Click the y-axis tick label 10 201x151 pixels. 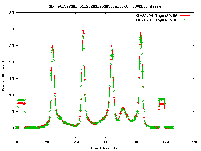11,95
